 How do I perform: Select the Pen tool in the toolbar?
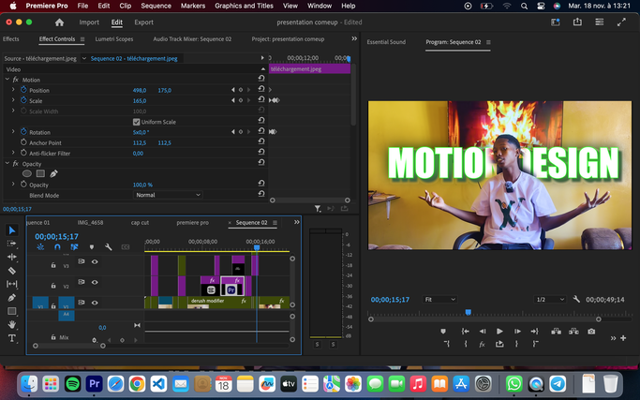(x=12, y=297)
